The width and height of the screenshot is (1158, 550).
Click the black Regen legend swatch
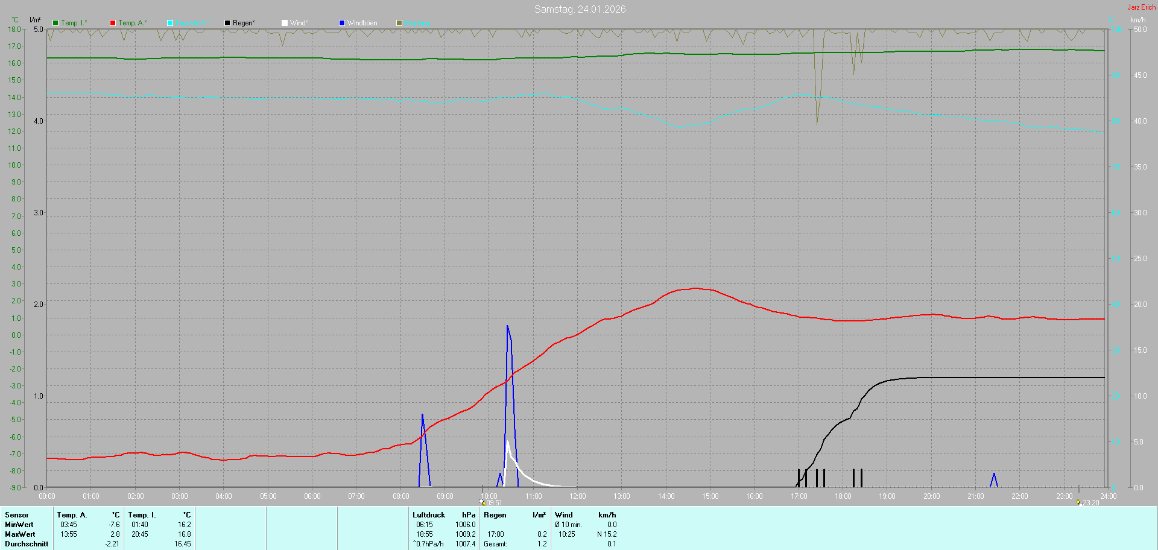point(227,23)
